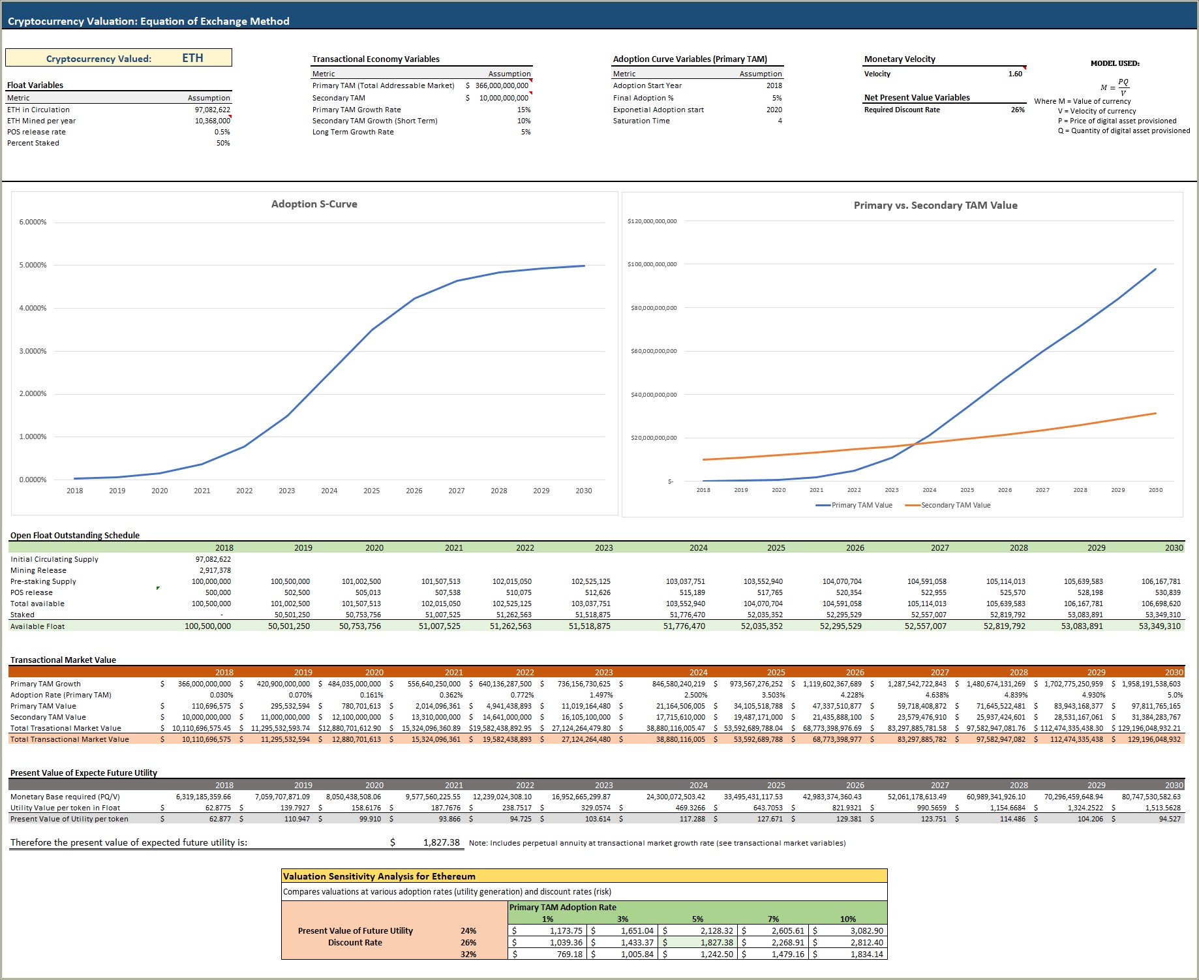The image size is (1199, 980).
Task: Click Monetary Base required (PQ/V) row label
Action: 65,797
